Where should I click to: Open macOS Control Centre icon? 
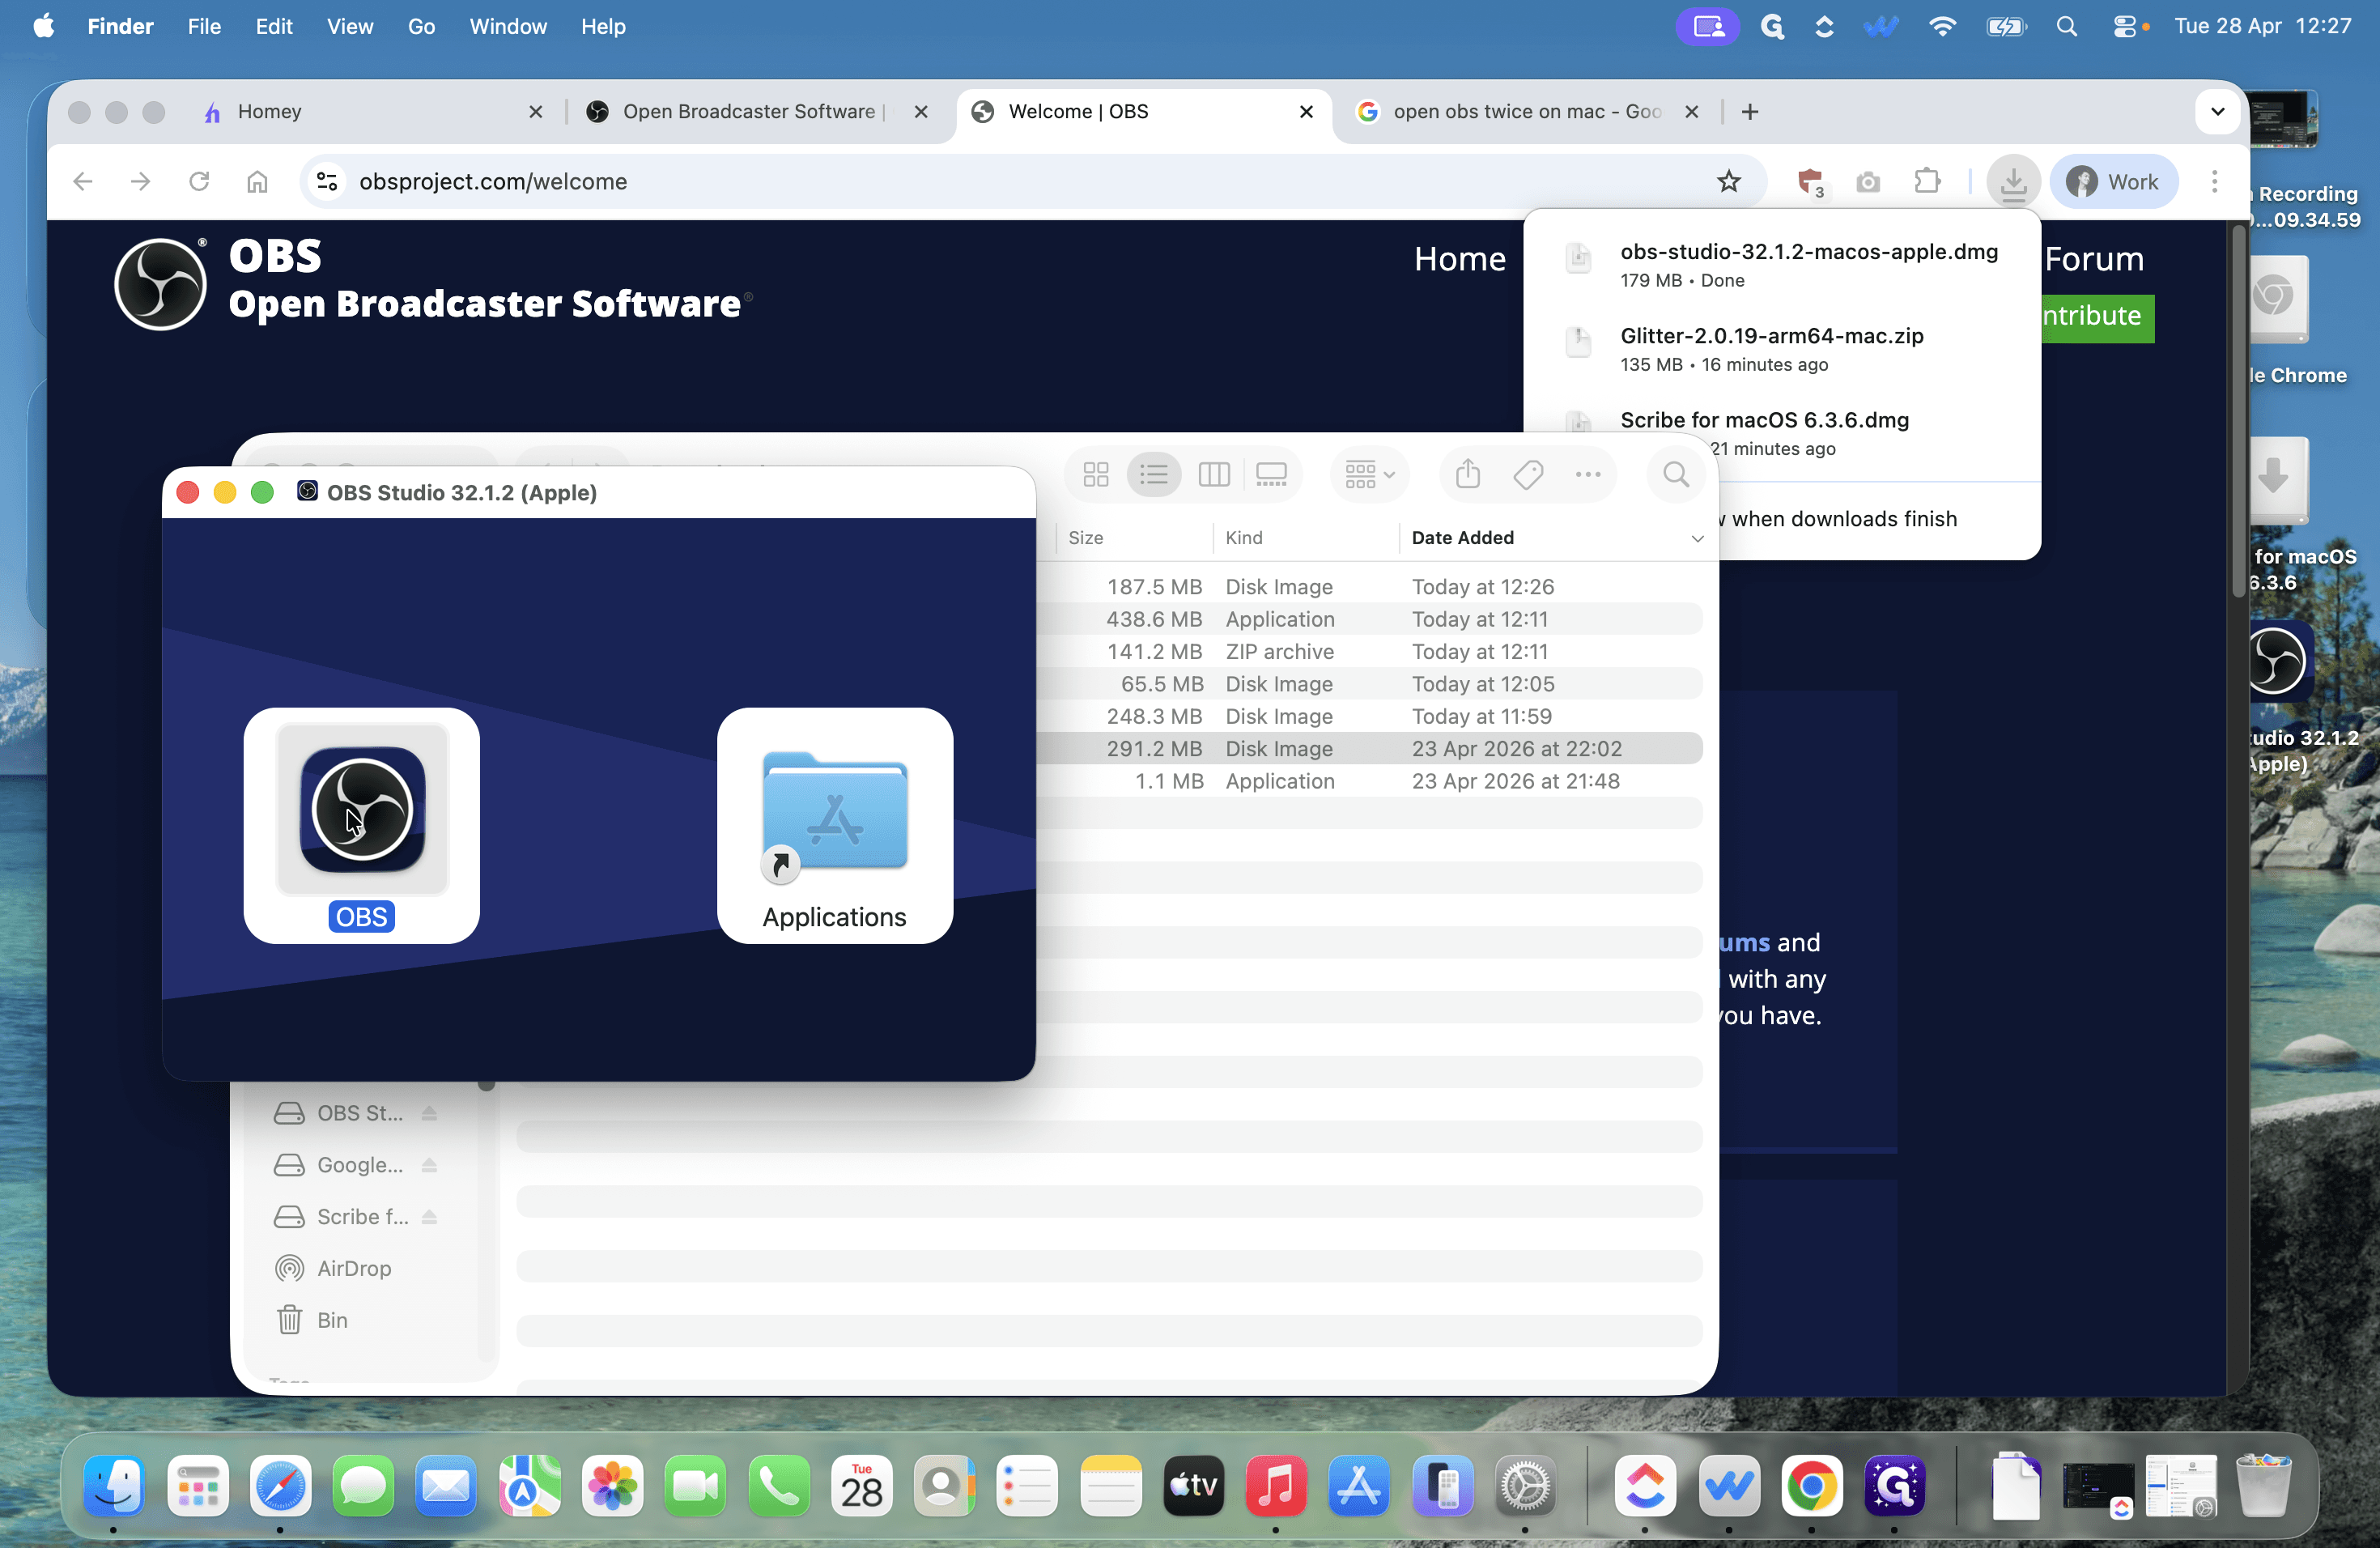click(2123, 27)
